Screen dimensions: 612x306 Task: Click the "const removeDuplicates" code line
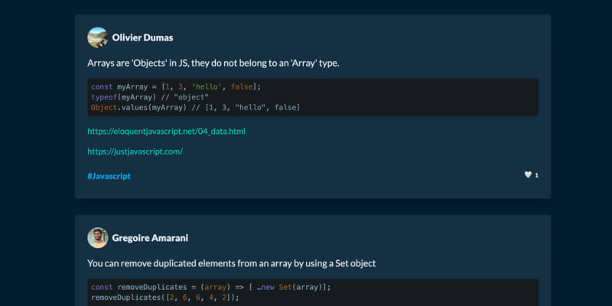coord(210,287)
